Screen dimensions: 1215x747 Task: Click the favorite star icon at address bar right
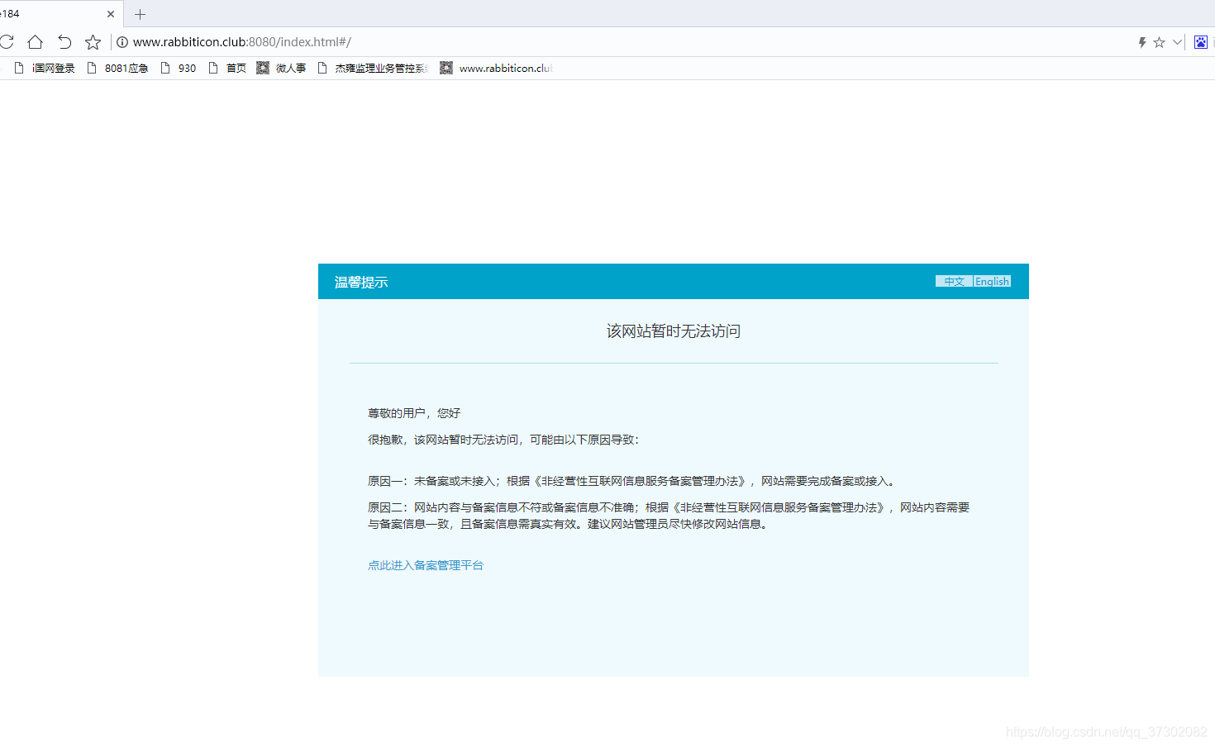click(1159, 42)
